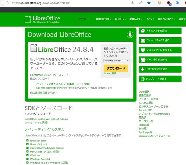Click the checkmark beside Windows x86_64
This screenshot has height=165, width=186.
[27, 163]
